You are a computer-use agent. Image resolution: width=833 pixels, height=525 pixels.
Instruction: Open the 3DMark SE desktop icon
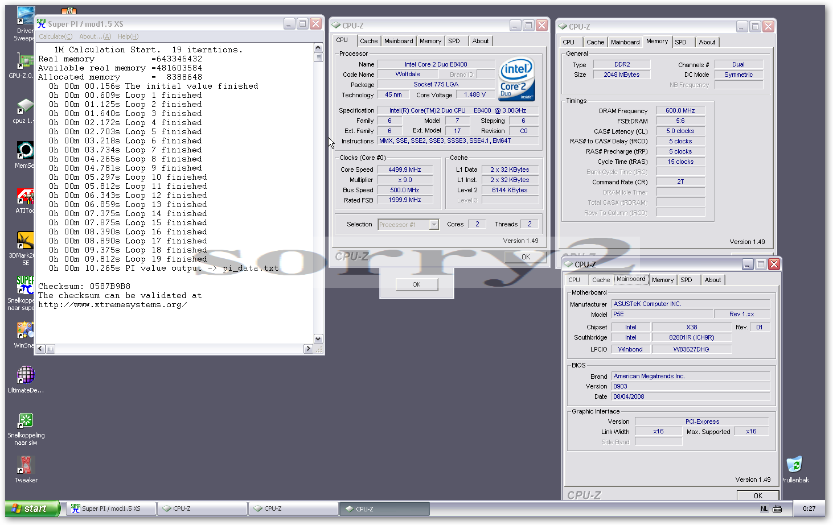[25, 241]
